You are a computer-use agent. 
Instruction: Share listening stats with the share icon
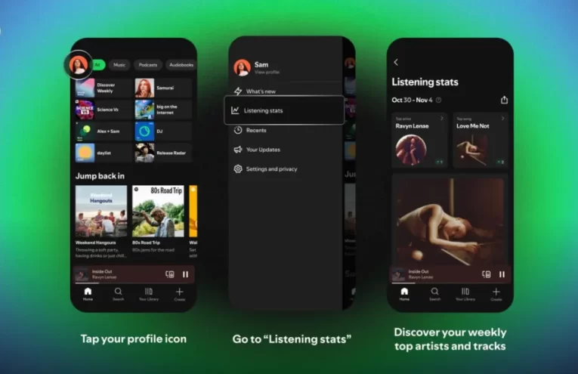pos(504,100)
